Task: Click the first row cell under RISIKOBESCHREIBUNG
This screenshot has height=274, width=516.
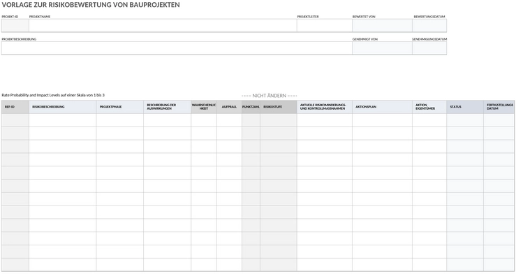Action: [x=63, y=120]
